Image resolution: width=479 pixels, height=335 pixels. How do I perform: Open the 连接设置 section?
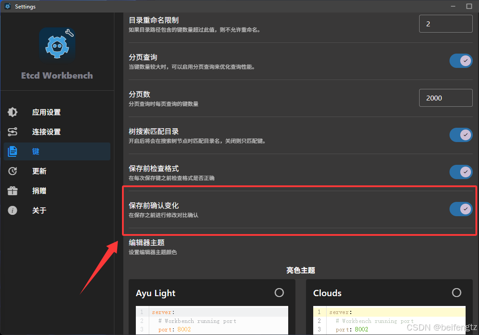click(57, 132)
